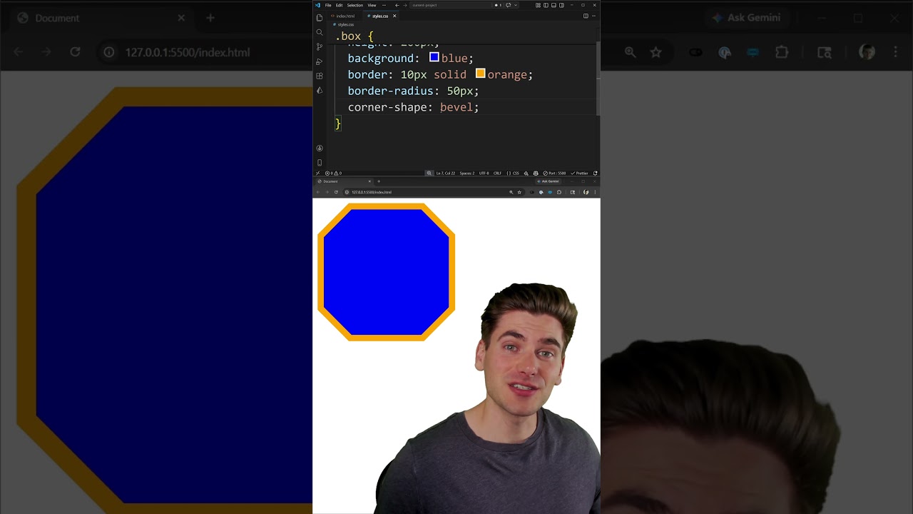This screenshot has width=913, height=514.
Task: Click the Ln 7, Col 22 position indicator
Action: click(x=446, y=173)
